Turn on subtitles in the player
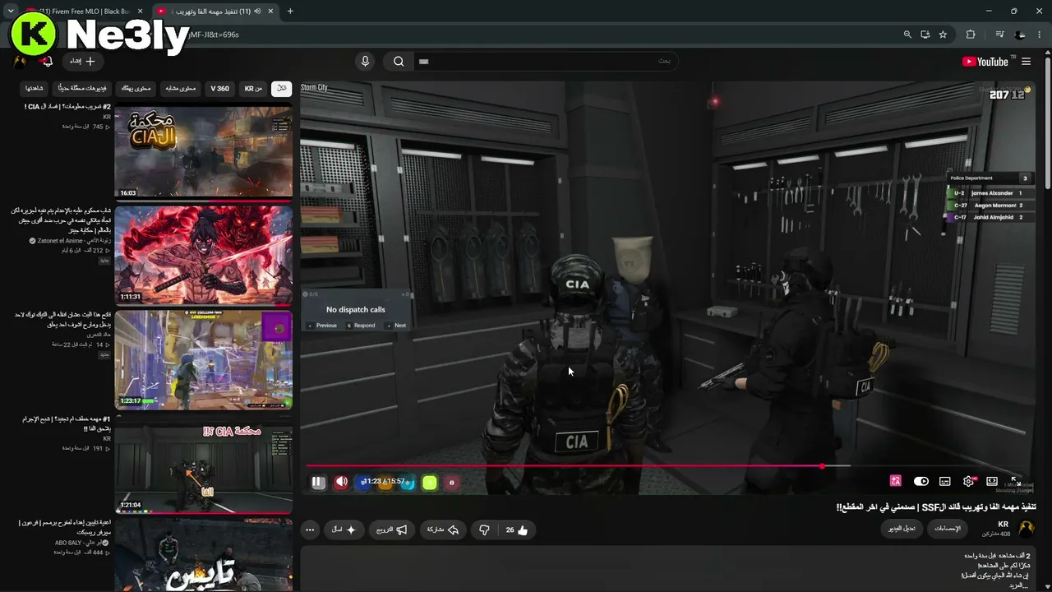Screen dimensions: 1052x592 pyautogui.click(x=945, y=481)
